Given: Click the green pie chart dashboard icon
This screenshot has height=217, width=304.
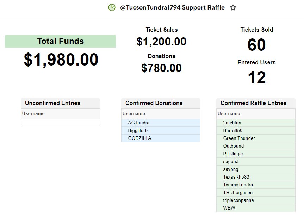Looking at the screenshot, I should [112, 7].
